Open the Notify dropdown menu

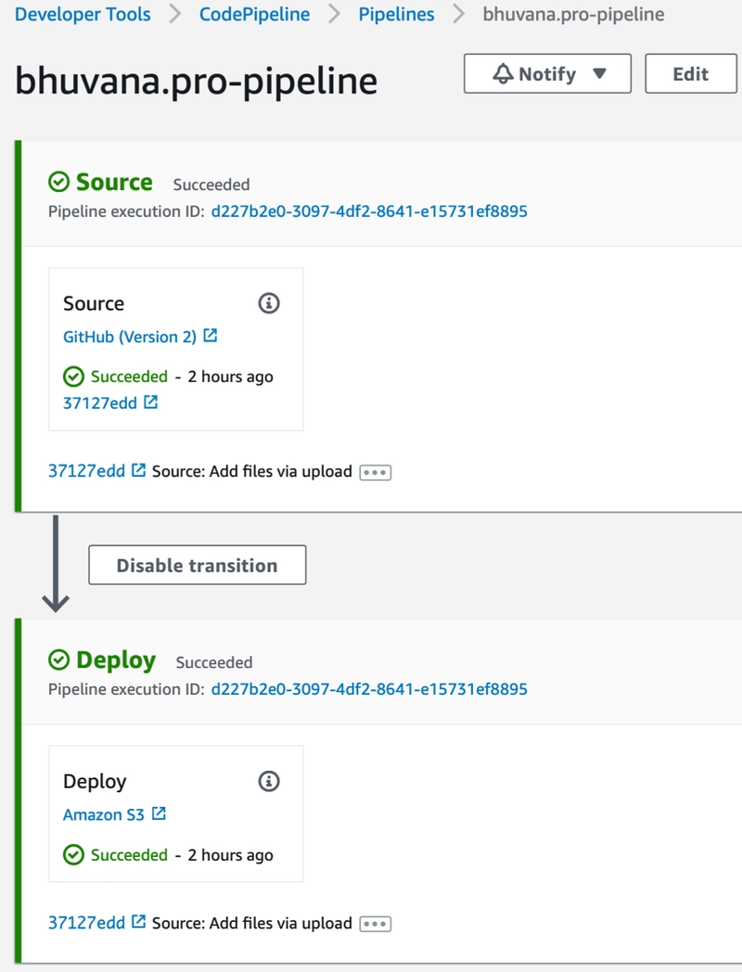(x=598, y=74)
